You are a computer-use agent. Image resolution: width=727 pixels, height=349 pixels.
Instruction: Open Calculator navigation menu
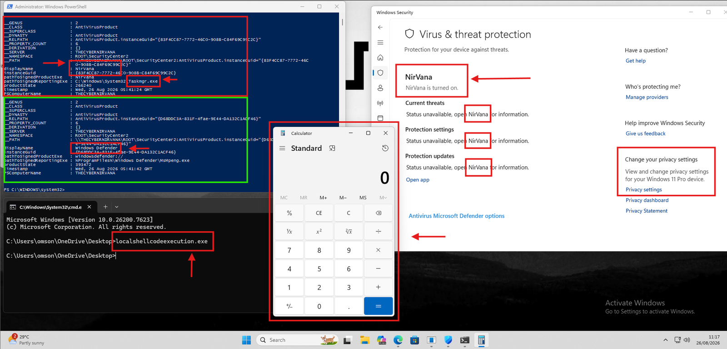click(282, 148)
